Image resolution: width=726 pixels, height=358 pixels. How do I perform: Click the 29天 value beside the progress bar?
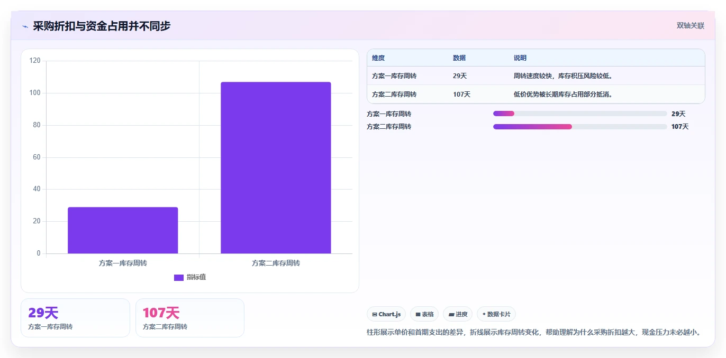678,114
